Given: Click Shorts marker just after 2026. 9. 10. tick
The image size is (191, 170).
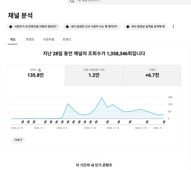Looking at the screenshot, I should coord(96,122).
